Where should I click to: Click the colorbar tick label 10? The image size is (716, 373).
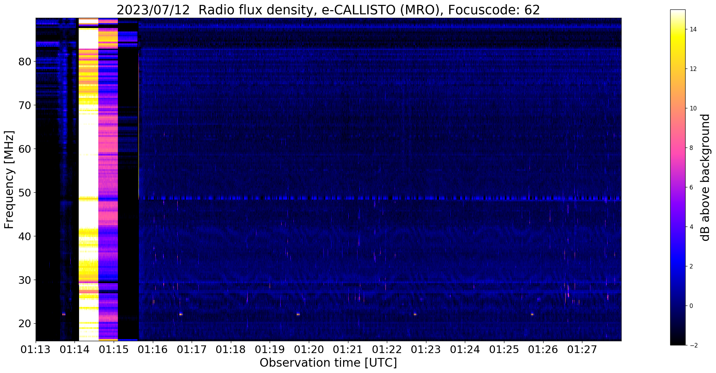pyautogui.click(x=692, y=108)
